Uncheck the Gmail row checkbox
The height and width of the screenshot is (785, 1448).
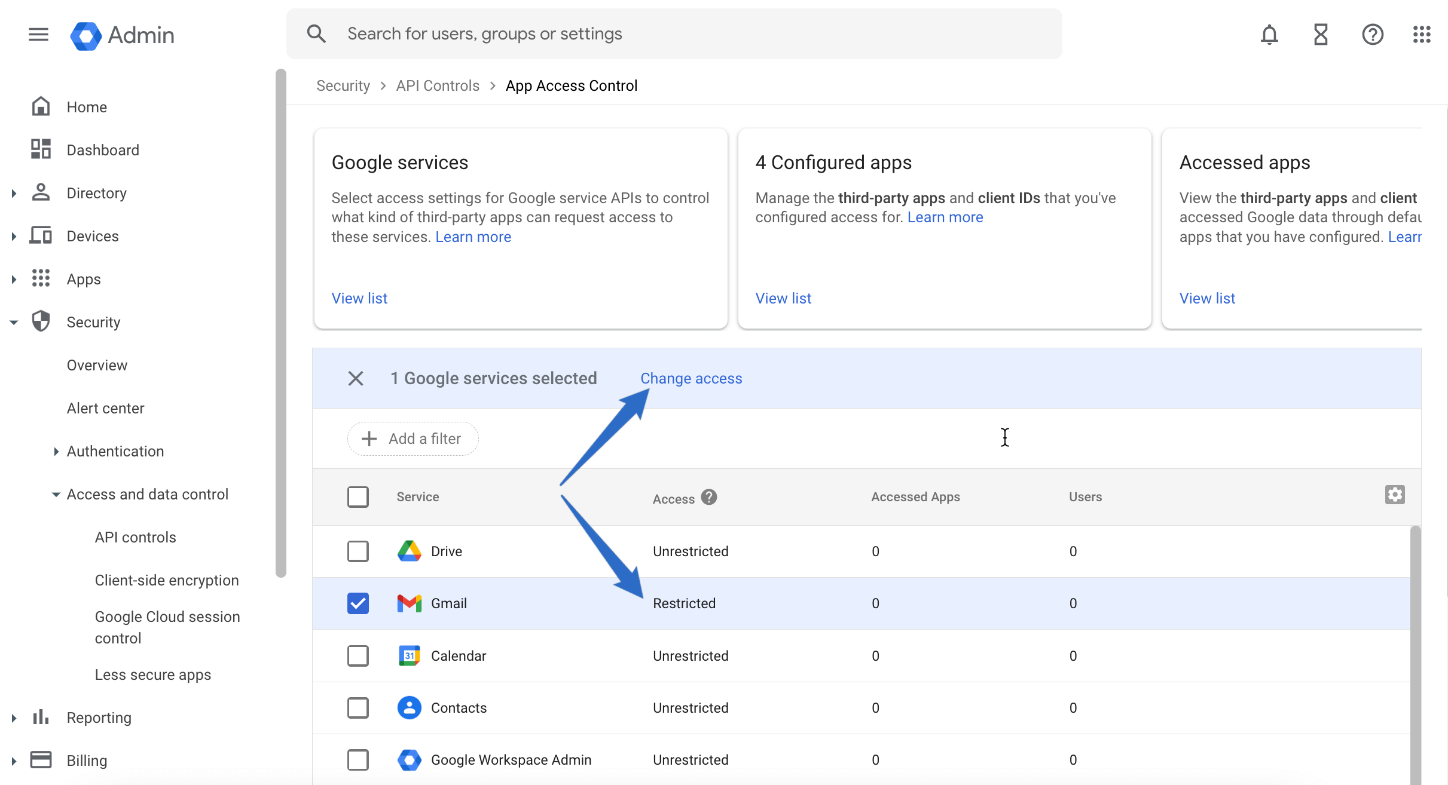(x=358, y=603)
